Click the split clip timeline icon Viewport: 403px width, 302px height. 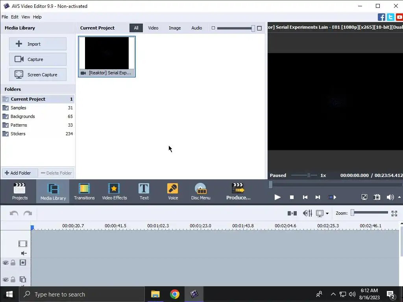click(292, 213)
